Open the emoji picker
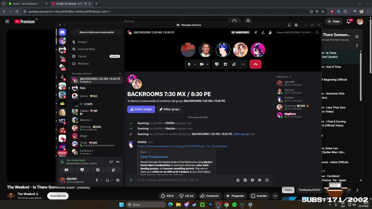This screenshot has width=372, height=209. 260,180
